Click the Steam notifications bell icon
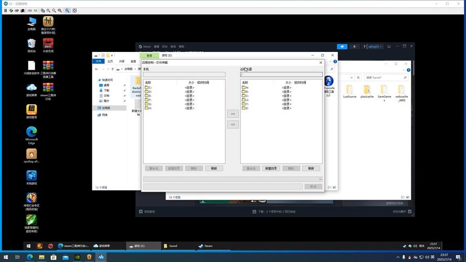This screenshot has width=466, height=262. 354,47
